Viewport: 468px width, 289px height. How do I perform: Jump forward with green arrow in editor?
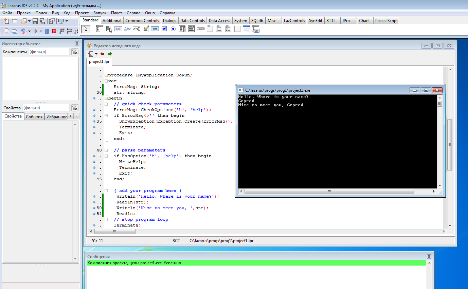click(x=110, y=54)
